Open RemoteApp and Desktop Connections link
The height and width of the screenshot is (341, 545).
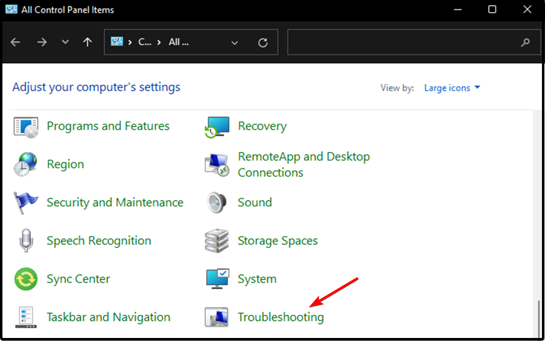click(303, 165)
